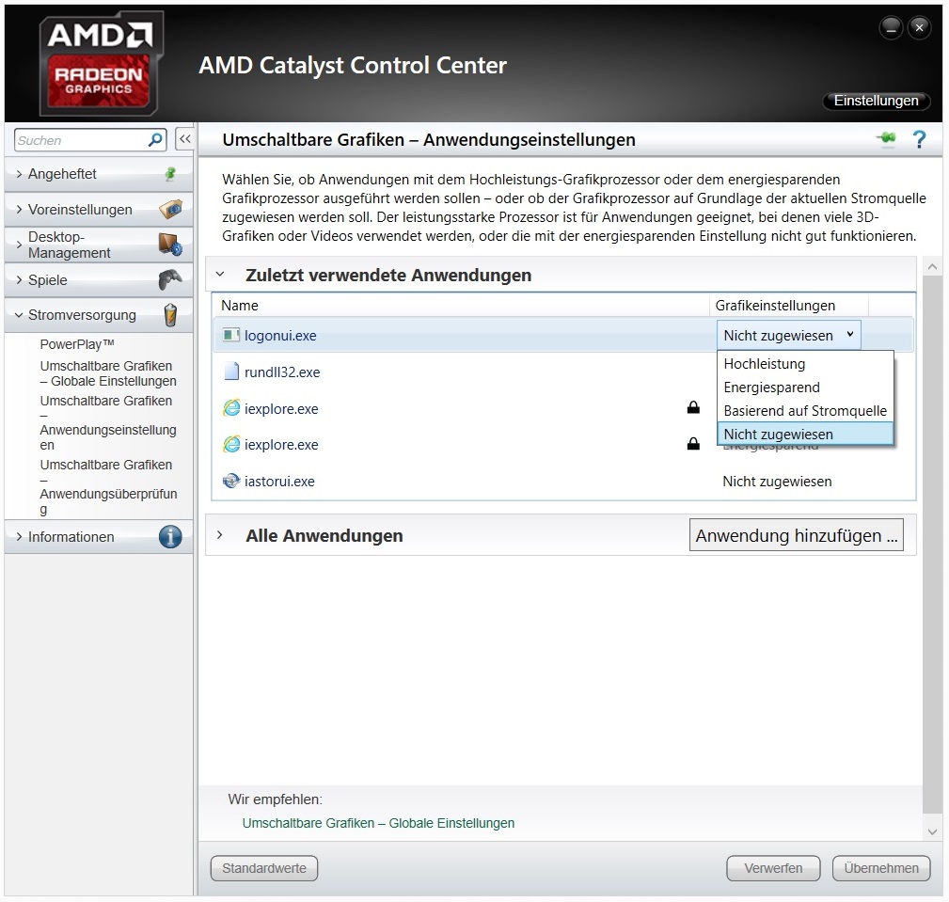Click first iexplore.exe Internet Explorer icon
Screen dimensions: 949x902
231,408
